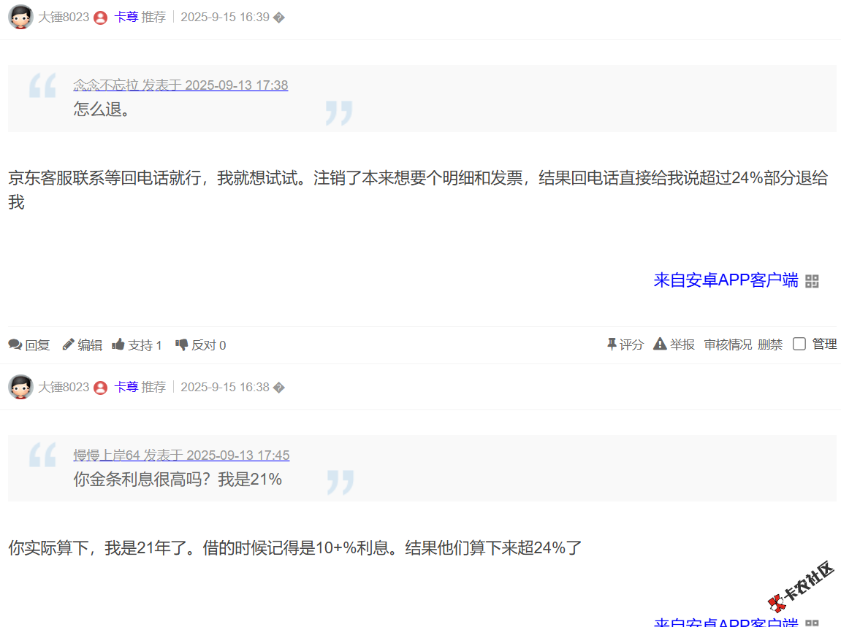Click the 推荐 label next to 卡尊
The width and height of the screenshot is (841, 627).
(x=154, y=17)
